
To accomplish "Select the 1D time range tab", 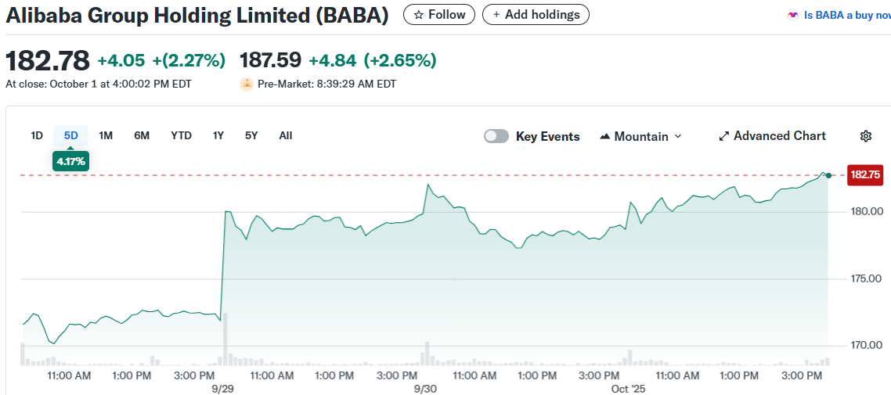I will 37,135.
